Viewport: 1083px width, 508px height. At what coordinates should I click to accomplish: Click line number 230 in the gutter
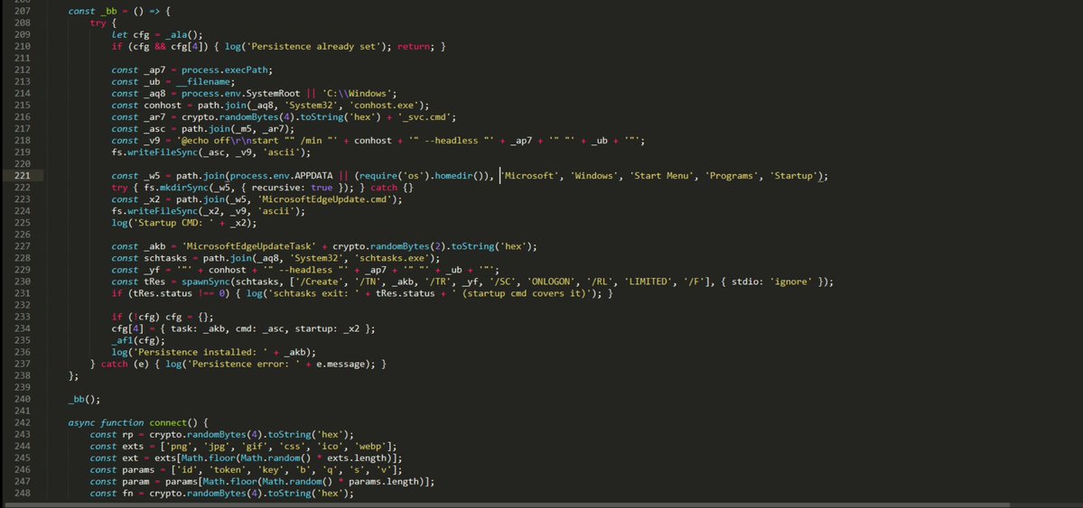pyautogui.click(x=22, y=282)
